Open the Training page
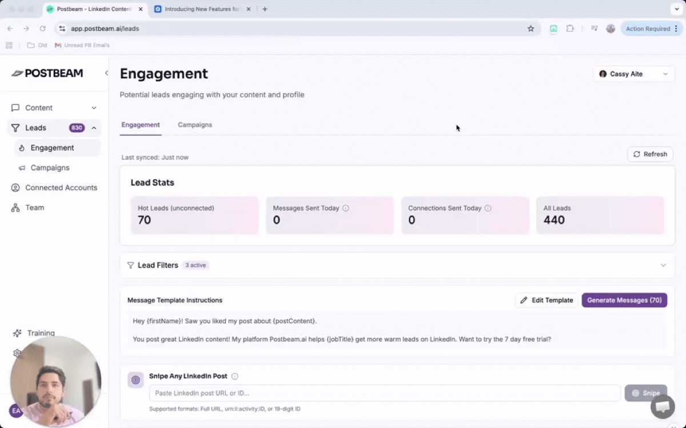 click(34, 333)
